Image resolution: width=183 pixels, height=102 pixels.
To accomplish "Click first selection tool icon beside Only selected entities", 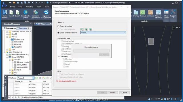I will click(82, 29).
